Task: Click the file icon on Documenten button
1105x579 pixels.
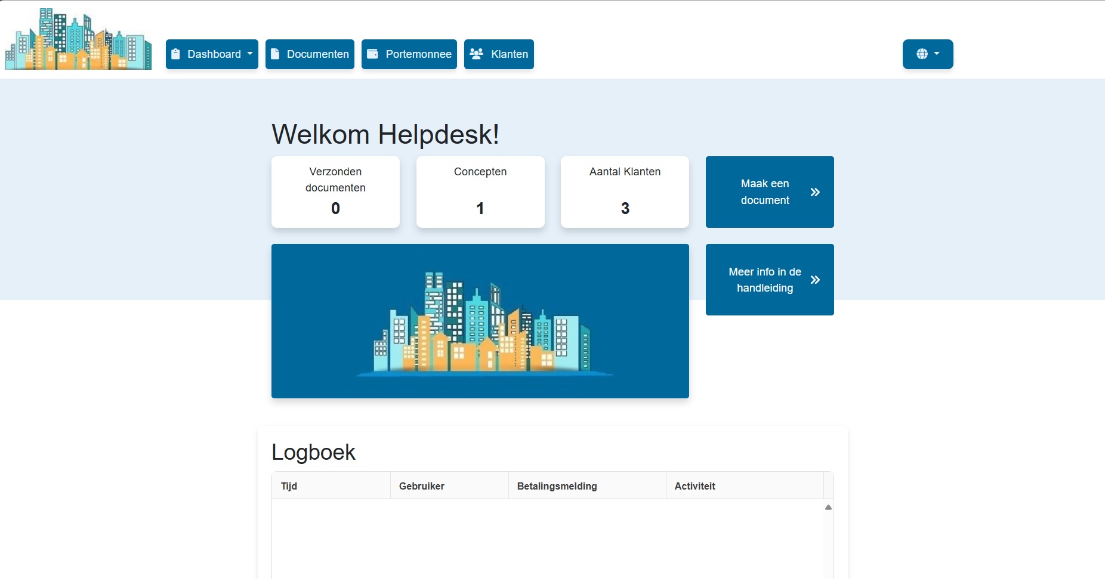Action: [275, 54]
